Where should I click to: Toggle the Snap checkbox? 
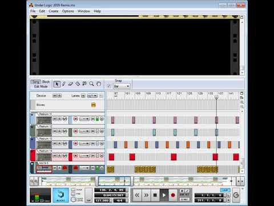(108, 86)
